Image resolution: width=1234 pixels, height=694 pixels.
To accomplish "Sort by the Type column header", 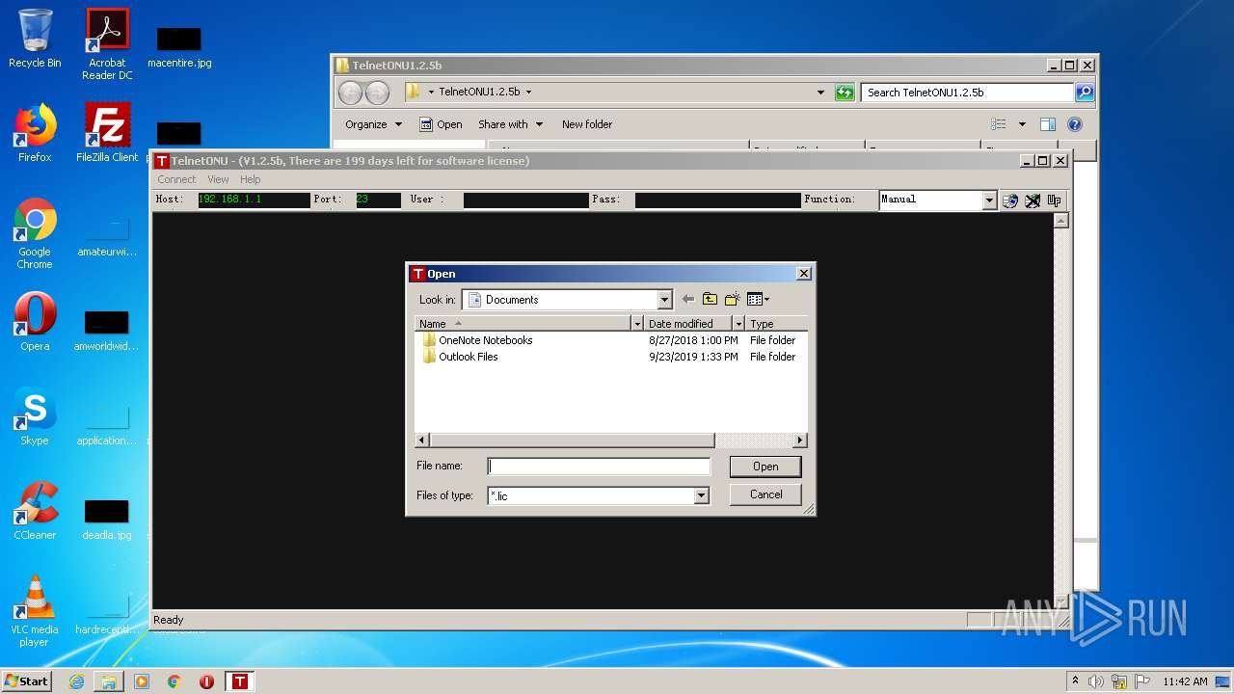I will click(x=776, y=324).
